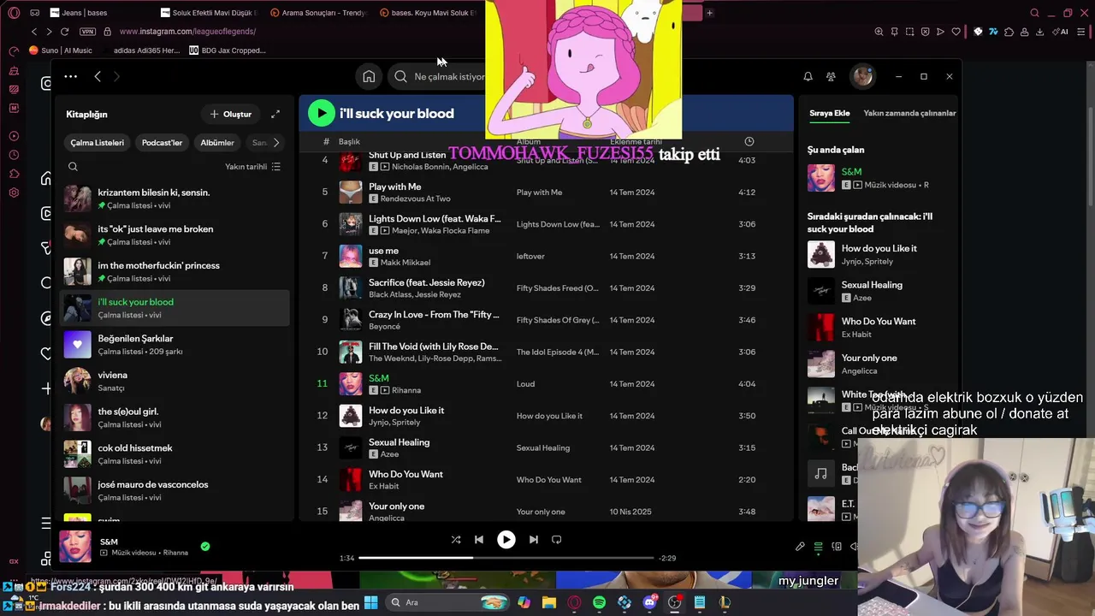
Task: Open its "ok" just leave me broken playlist
Action: [x=175, y=235]
